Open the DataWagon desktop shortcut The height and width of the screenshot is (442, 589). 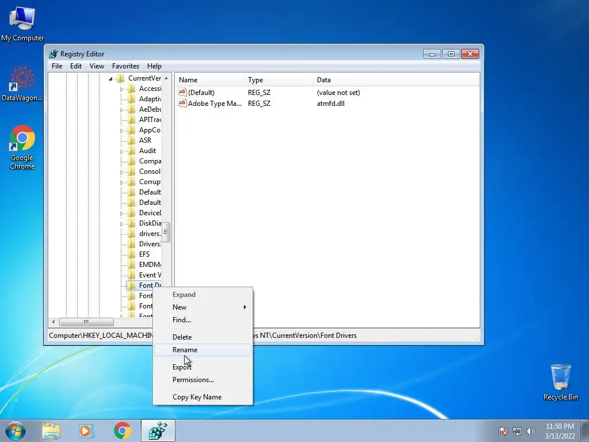click(x=22, y=83)
